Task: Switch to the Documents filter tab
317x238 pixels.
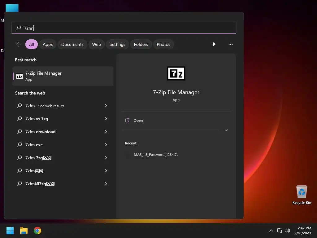Action: point(72,44)
